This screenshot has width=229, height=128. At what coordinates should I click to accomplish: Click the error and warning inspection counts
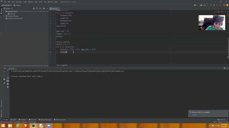[x=219, y=12]
